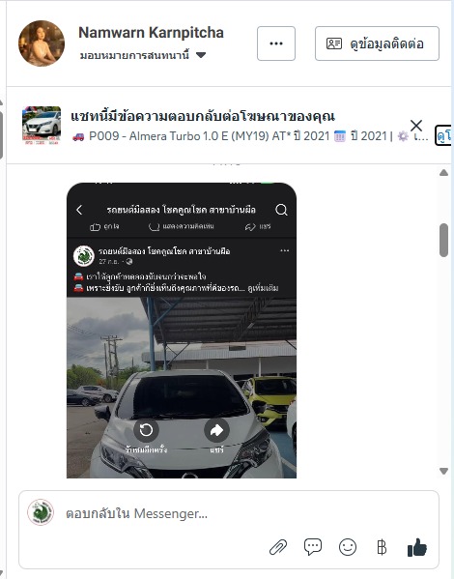Screen dimensions: 454x579
Task: Click the scroll down arrow of chat
Action: pos(444,471)
